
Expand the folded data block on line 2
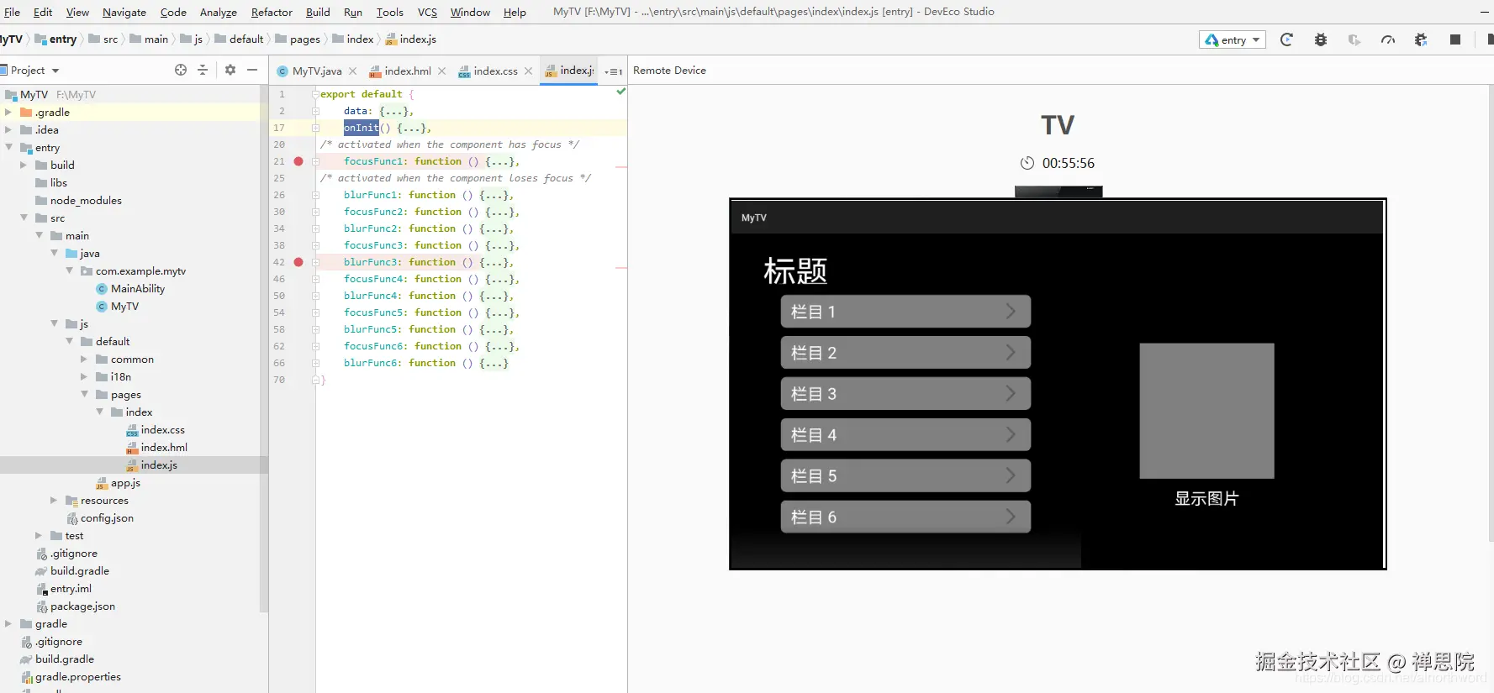315,111
